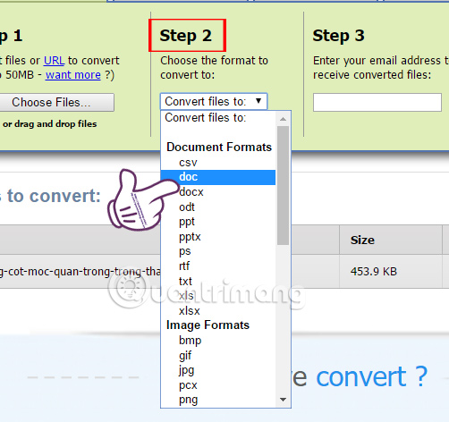
Task: Select jpg image format option
Action: 218,370
